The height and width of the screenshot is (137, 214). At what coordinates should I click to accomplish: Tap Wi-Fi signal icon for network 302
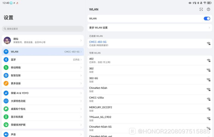208,70
